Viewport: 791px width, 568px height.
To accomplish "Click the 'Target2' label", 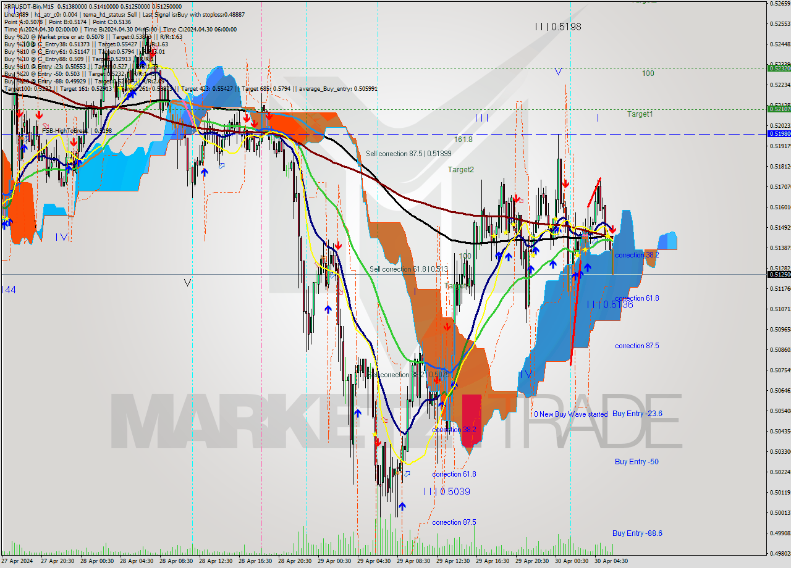I will click(461, 169).
